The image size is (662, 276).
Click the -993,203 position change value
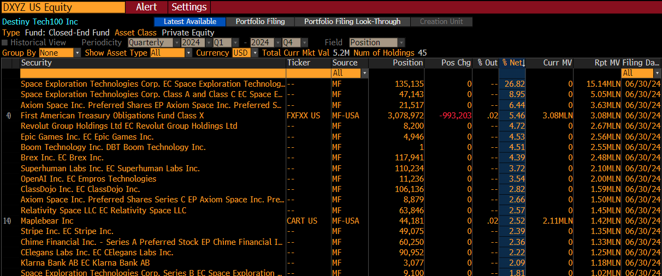coord(455,116)
